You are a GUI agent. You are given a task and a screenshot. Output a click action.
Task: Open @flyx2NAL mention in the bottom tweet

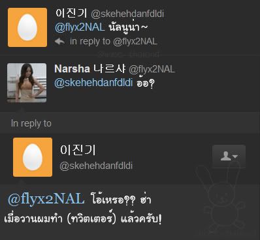pyautogui.click(x=46, y=199)
